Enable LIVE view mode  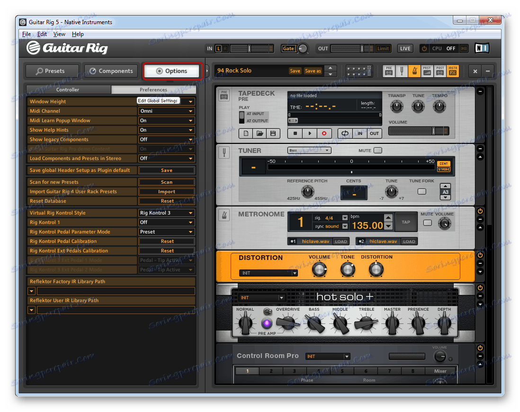[405, 48]
